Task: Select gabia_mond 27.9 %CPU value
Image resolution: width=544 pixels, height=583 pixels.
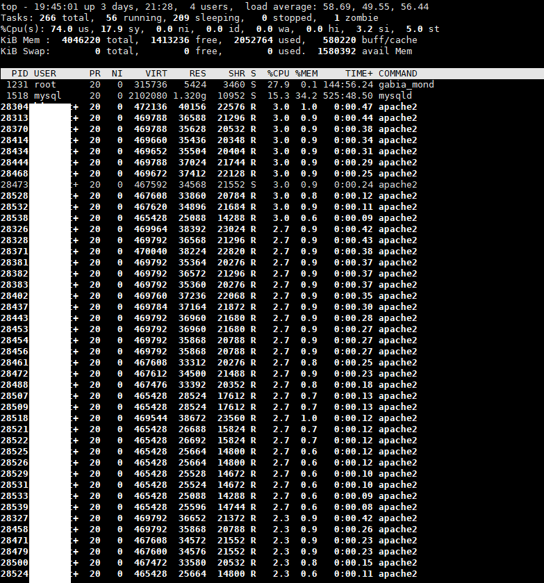Action: [x=278, y=85]
